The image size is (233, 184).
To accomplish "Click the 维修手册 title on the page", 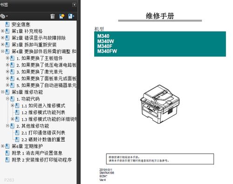I will (160, 16).
